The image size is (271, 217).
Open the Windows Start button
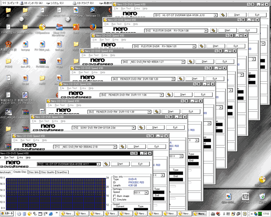pyautogui.click(x=7, y=214)
